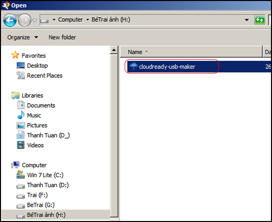272x222 pixels.
Task: Select BéTrai ảnh (H:) in address path
Action: (111, 20)
